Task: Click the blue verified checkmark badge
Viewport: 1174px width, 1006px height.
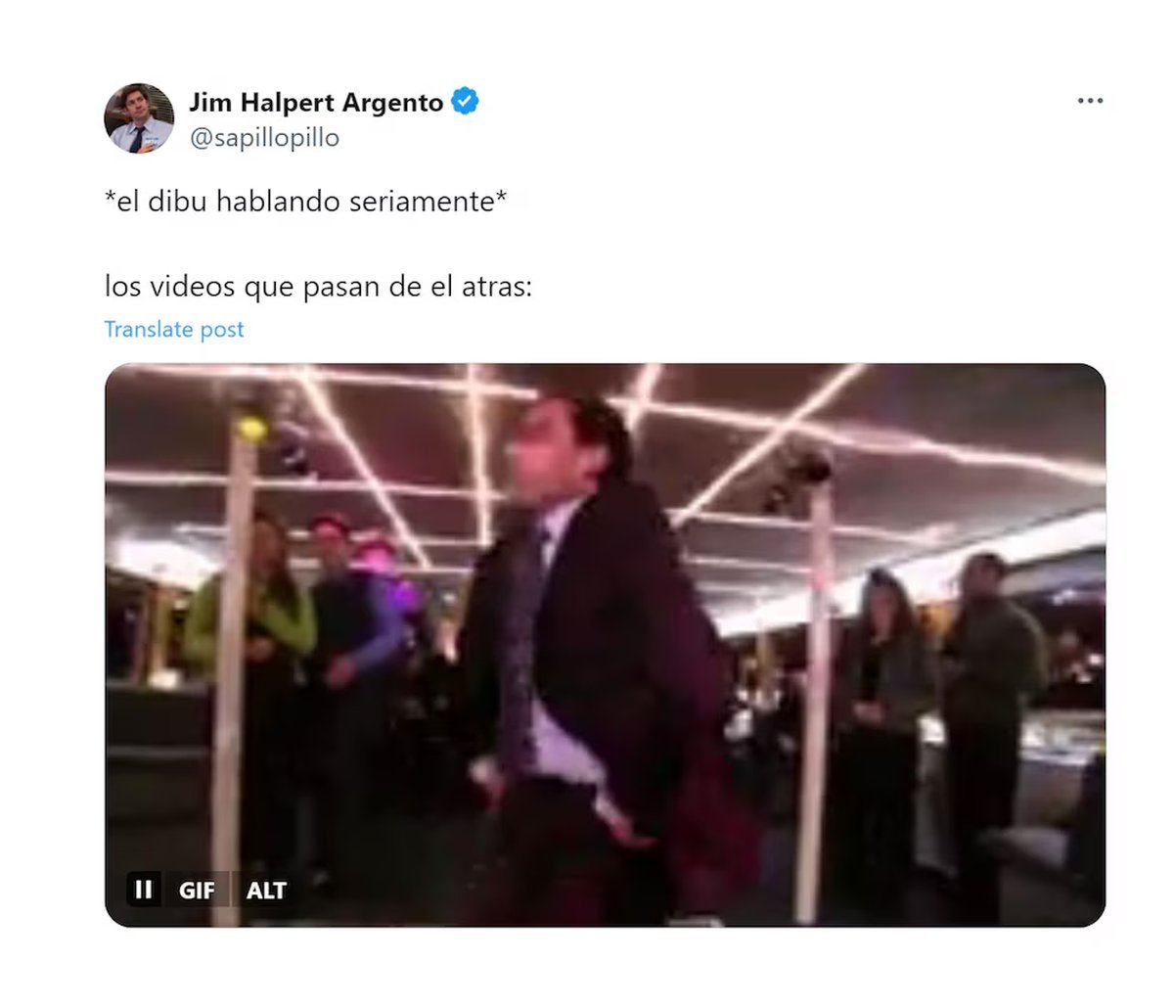Action: [x=465, y=101]
